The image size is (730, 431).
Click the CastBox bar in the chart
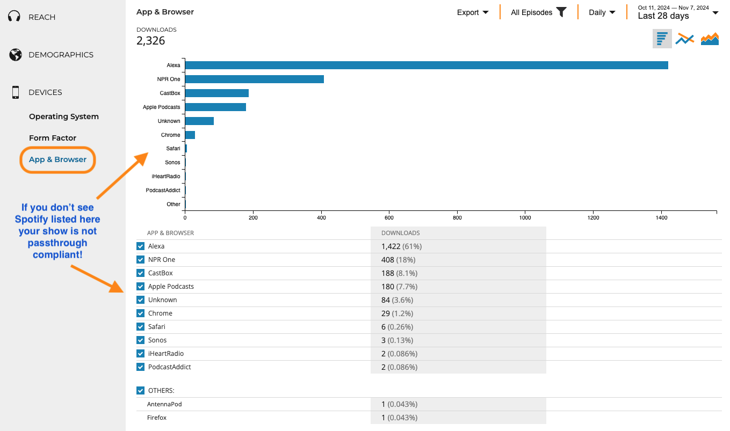(217, 93)
